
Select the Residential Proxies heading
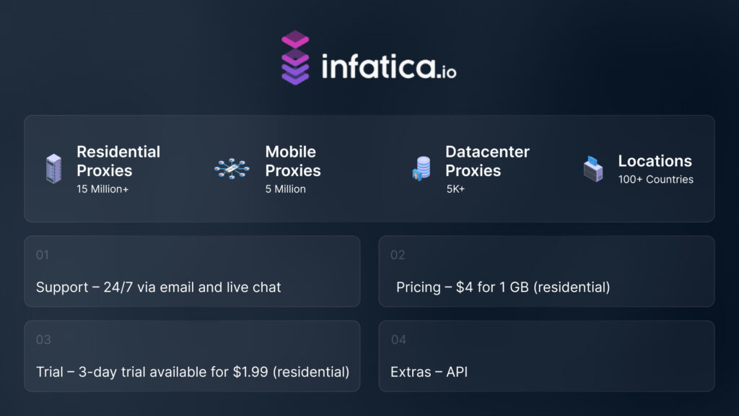coord(118,161)
